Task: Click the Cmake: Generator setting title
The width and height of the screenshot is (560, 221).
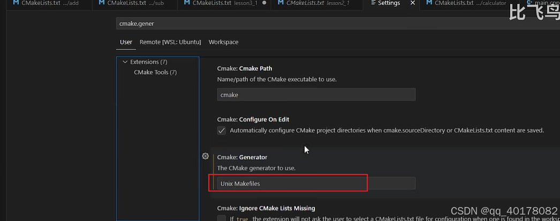Action: (x=242, y=157)
